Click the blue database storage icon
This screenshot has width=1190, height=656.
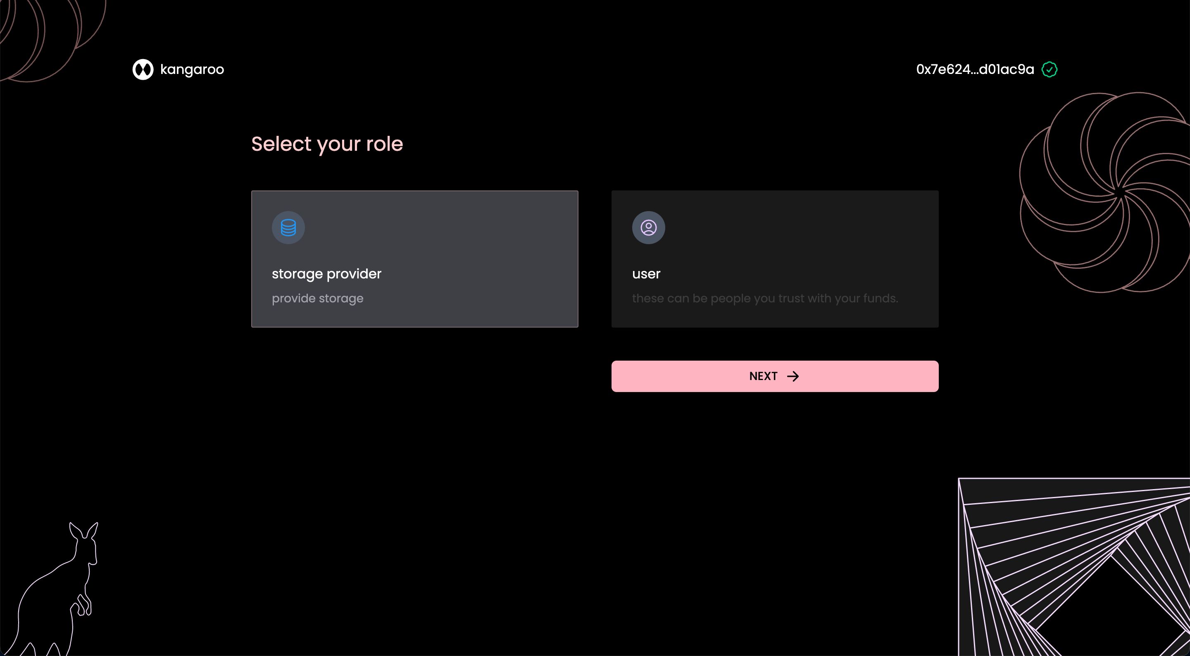tap(288, 227)
